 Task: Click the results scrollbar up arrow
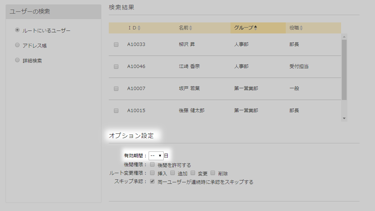[344, 37]
